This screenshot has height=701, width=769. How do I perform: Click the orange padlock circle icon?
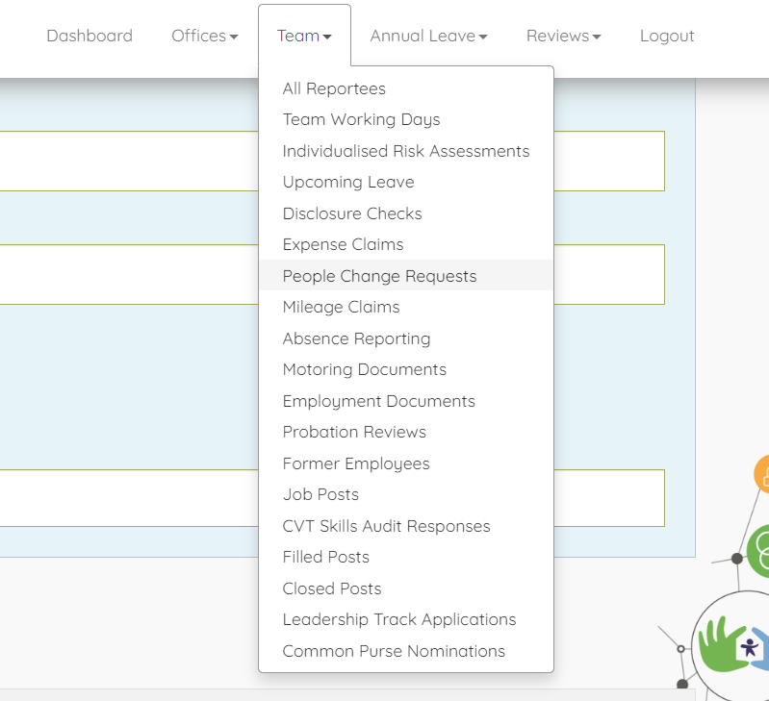(x=761, y=475)
